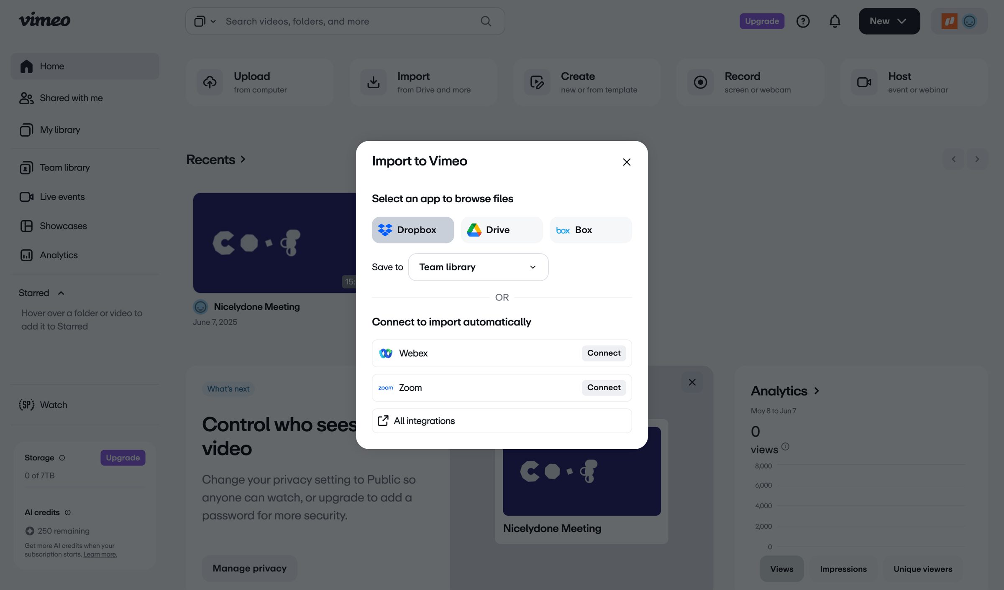Click the 'May 8 to Jun 7' date range
The image size is (1004, 590).
773,411
